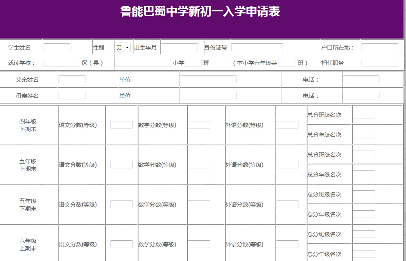Click the 母亲姓名 input field
This screenshot has height=261, width=406.
click(72, 96)
